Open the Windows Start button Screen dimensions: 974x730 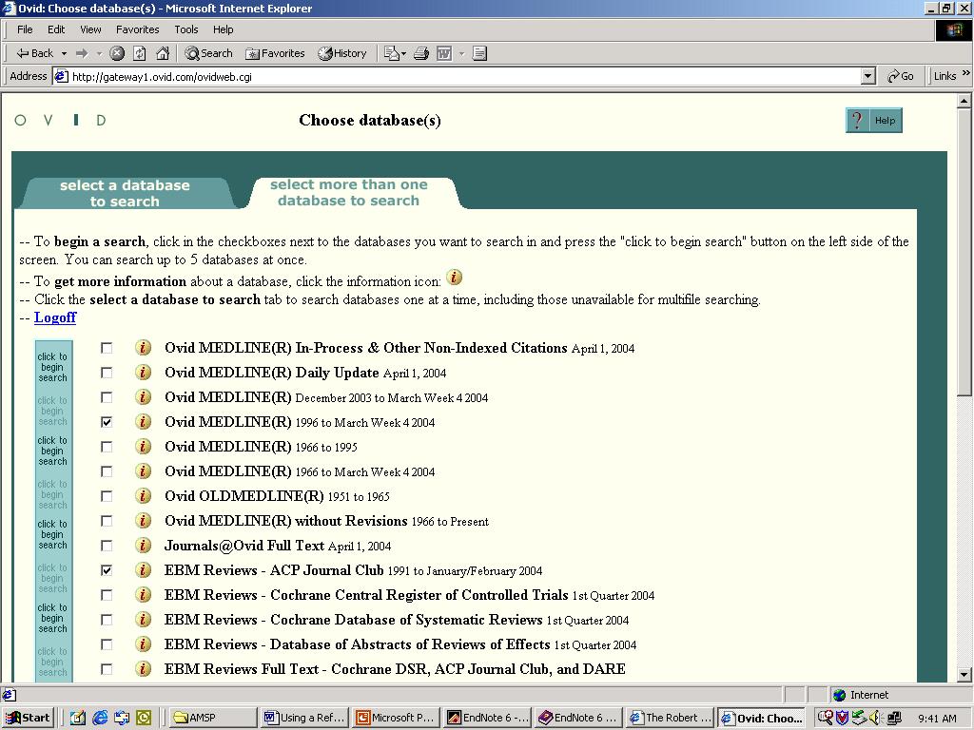[x=29, y=718]
